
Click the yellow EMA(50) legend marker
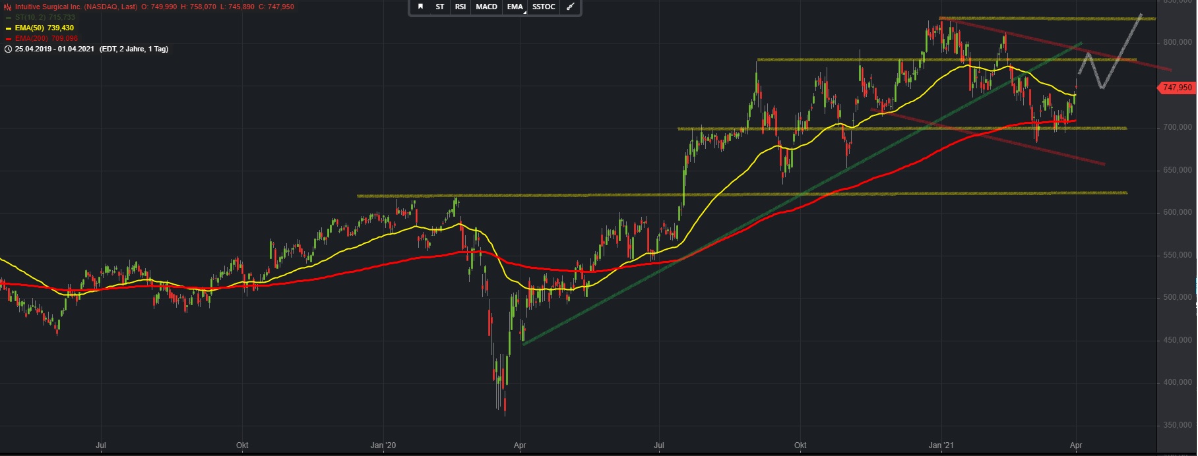pos(8,28)
